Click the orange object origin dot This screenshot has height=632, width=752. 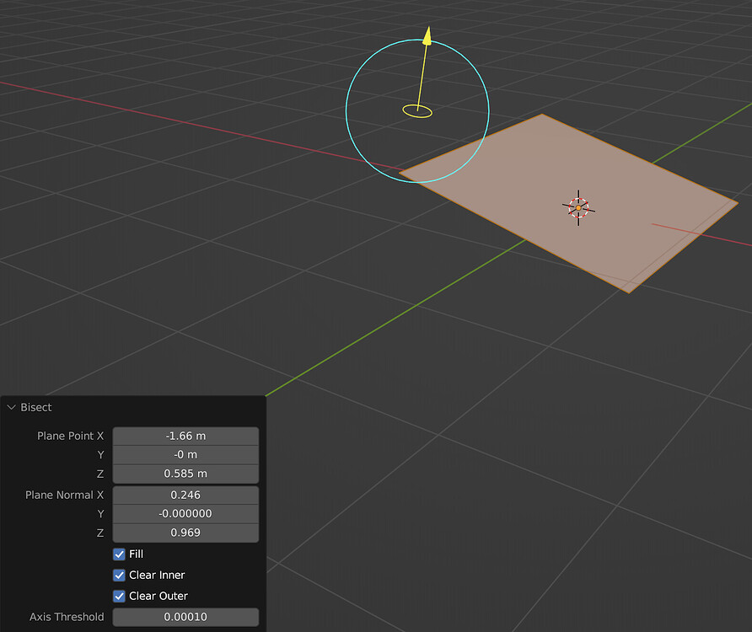pyautogui.click(x=578, y=206)
